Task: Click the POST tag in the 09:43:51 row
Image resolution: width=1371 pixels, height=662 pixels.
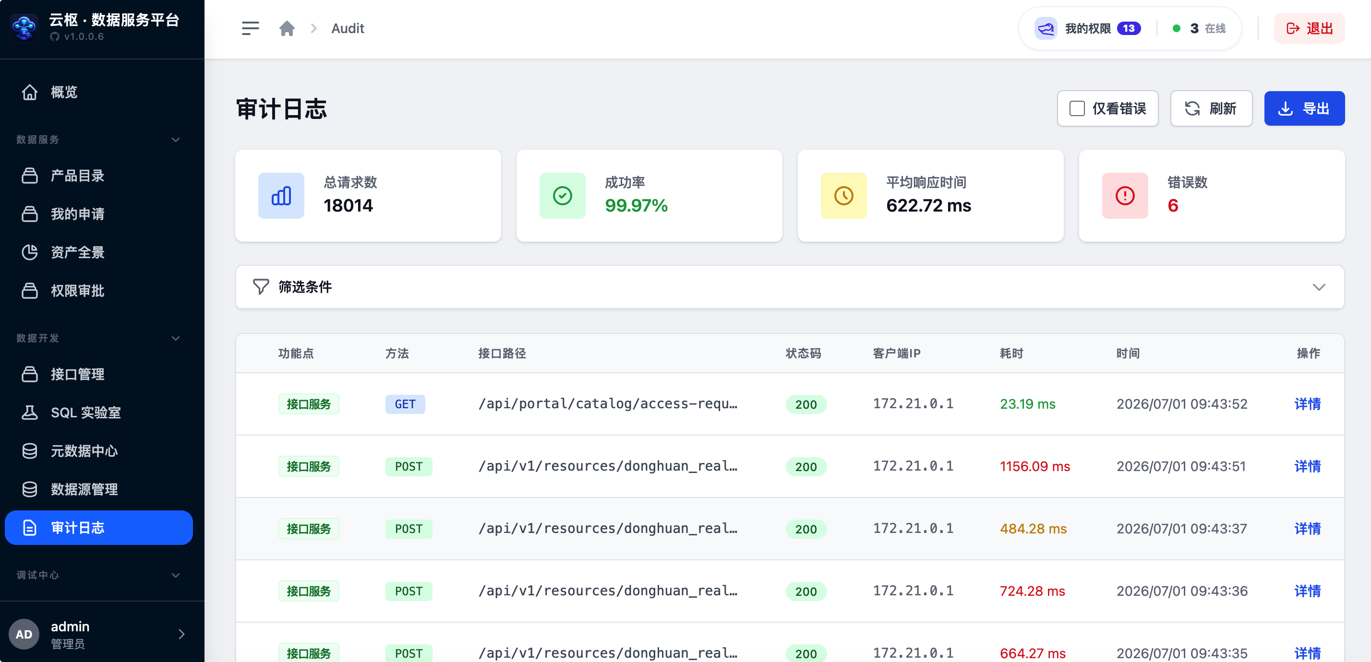Action: 409,466
